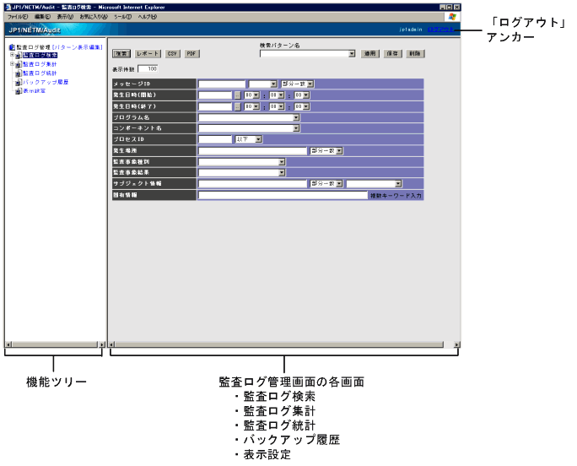Click the Windows logo throbber icon
This screenshot has height=466, width=577.
(453, 17)
